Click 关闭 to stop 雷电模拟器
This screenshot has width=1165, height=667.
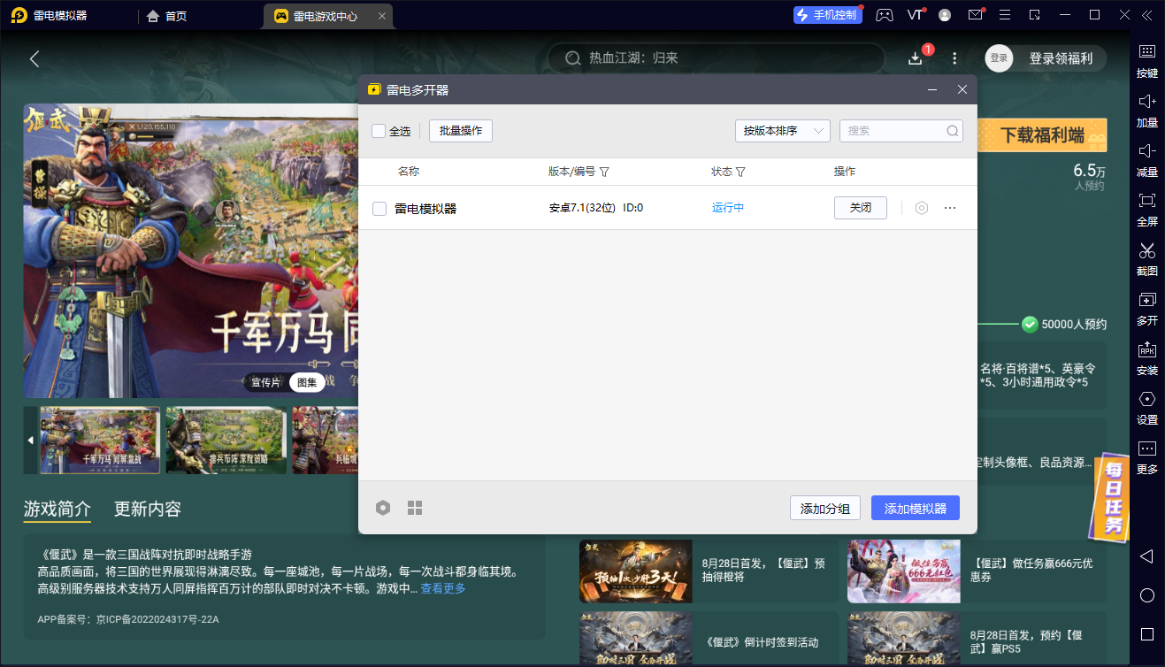pyautogui.click(x=861, y=208)
